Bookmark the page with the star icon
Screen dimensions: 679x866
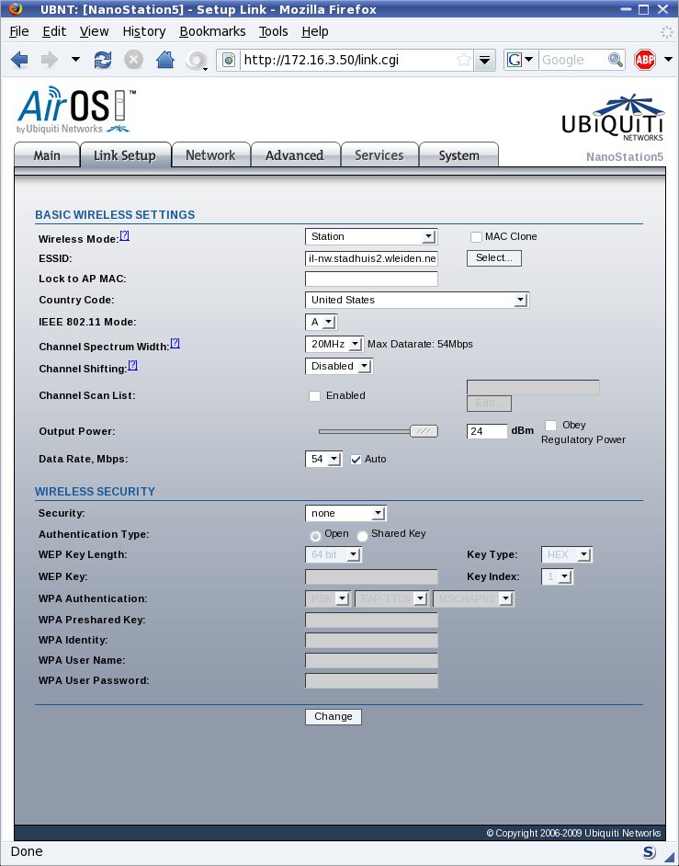click(464, 60)
